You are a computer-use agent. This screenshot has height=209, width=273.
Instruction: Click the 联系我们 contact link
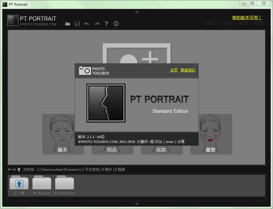(x=188, y=70)
